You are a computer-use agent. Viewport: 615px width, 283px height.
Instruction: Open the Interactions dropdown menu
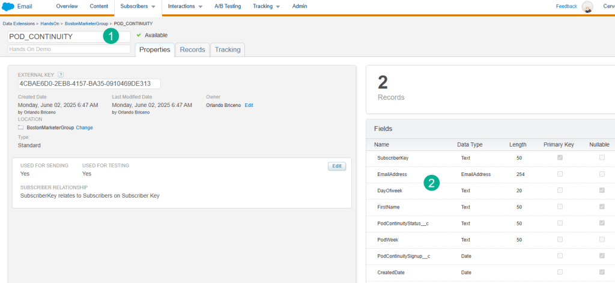coord(184,6)
